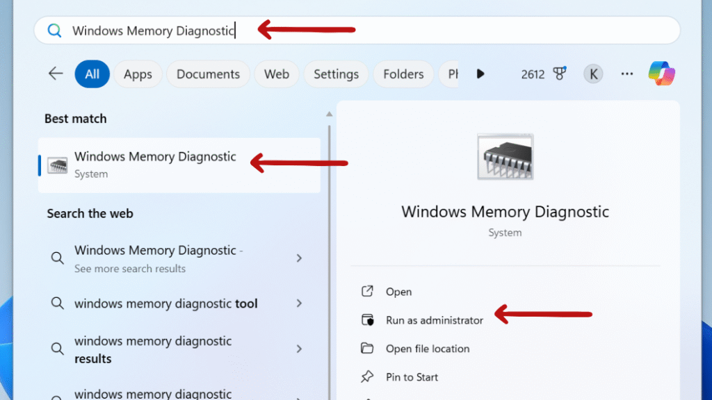712x400 pixels.
Task: Click search icon beside 'See more search results'
Action: tap(57, 258)
